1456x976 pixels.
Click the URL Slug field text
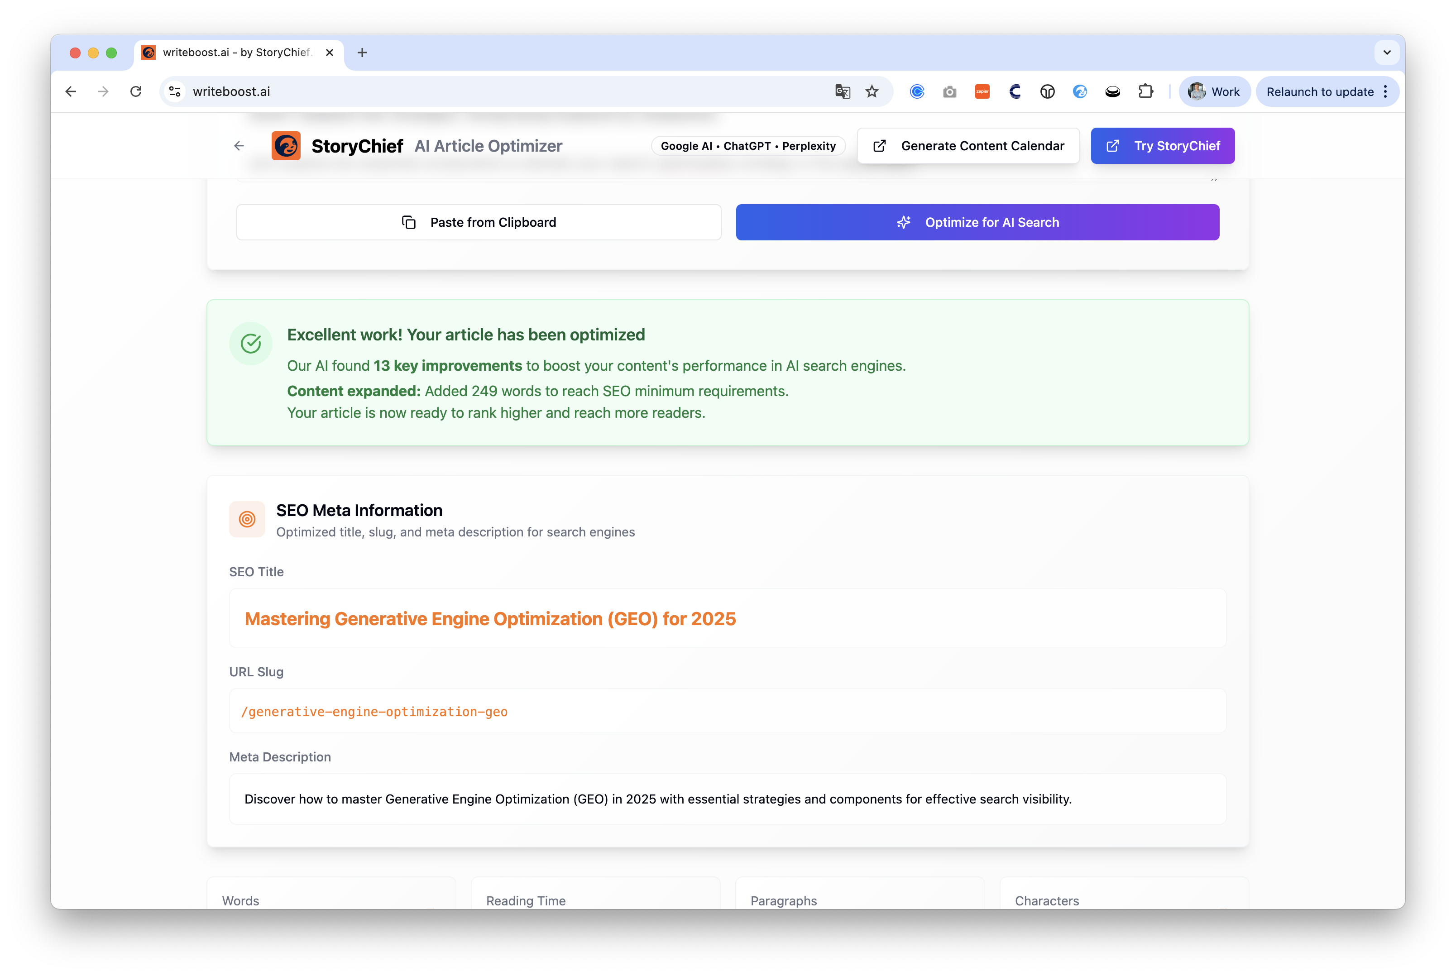(x=374, y=712)
